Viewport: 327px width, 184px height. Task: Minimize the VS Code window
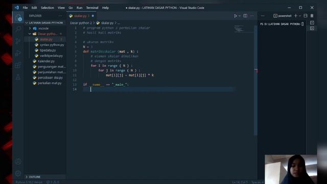tap(289, 8)
